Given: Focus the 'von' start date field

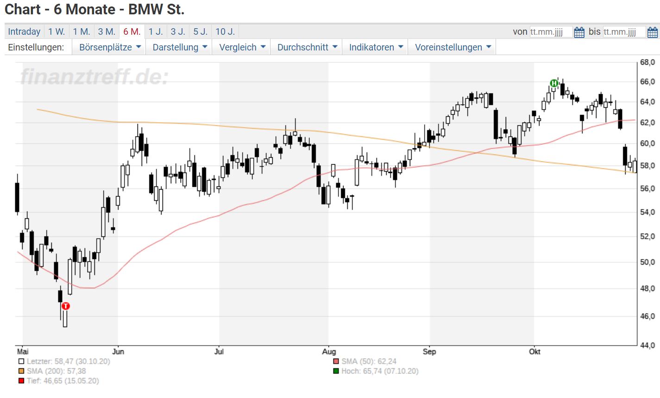Looking at the screenshot, I should coord(551,32).
